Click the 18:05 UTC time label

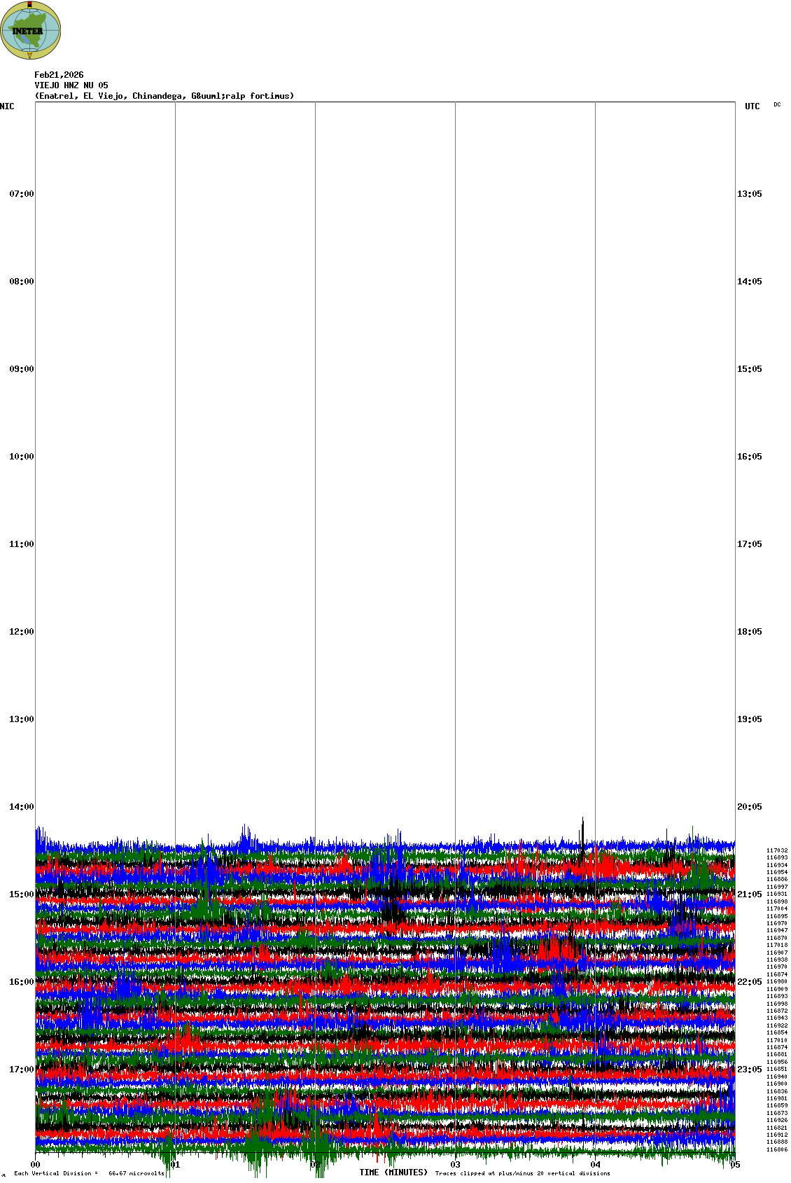pyautogui.click(x=749, y=632)
